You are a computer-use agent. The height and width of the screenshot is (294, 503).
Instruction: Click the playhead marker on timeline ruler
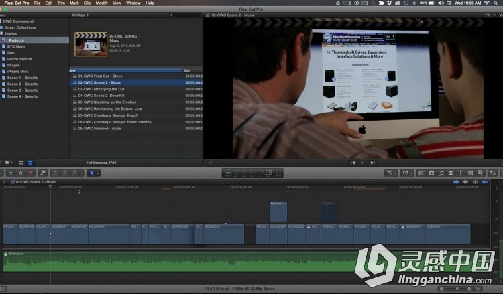coord(50,186)
